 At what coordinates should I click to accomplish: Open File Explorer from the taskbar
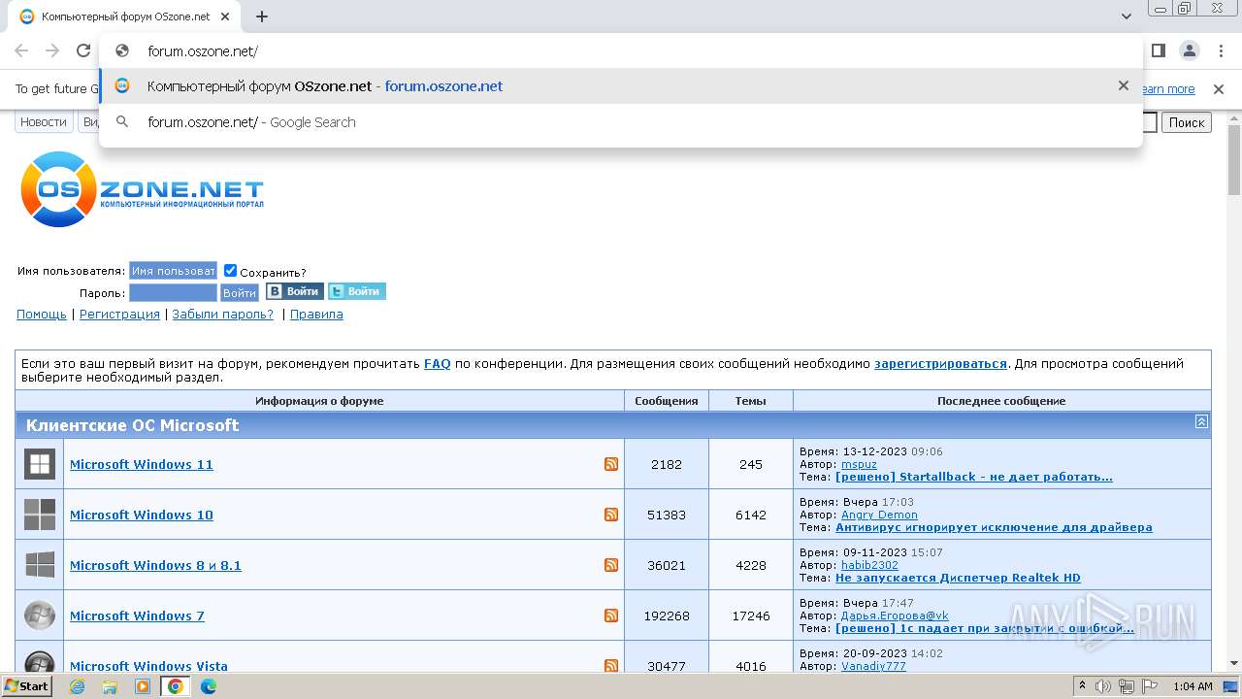click(x=110, y=686)
